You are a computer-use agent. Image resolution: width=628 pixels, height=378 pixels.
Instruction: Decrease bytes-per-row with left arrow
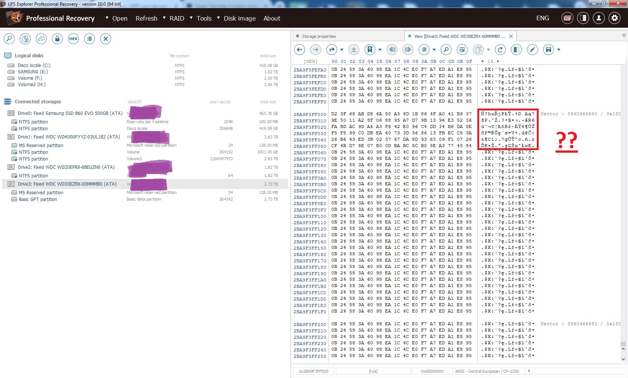coord(482,61)
